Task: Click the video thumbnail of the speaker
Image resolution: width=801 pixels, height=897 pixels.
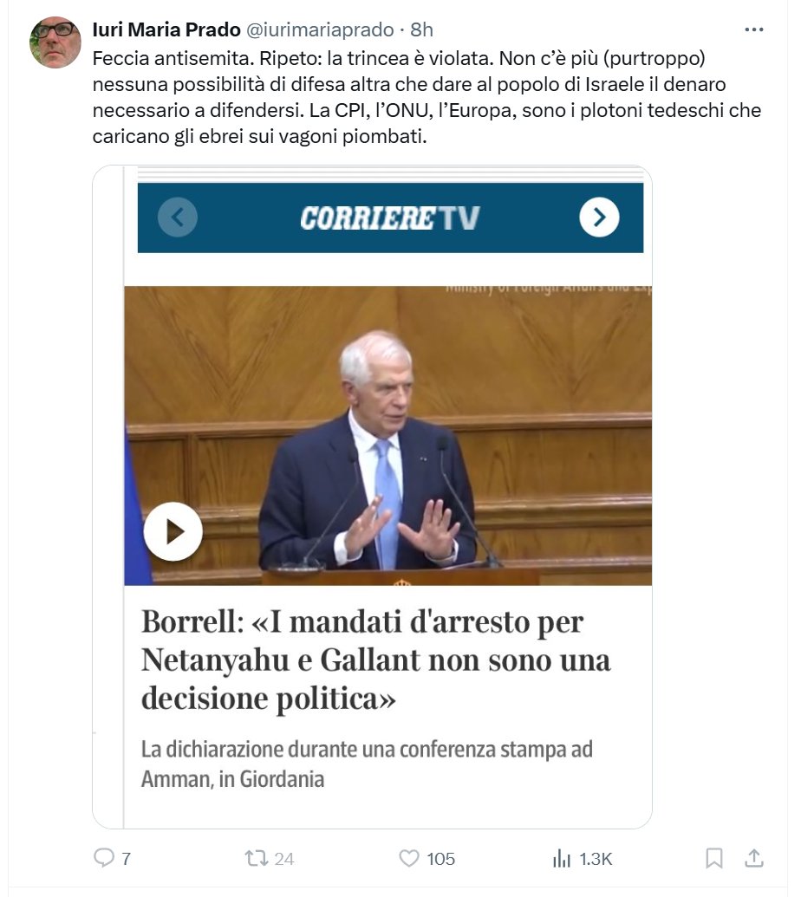Action: pyautogui.click(x=387, y=435)
